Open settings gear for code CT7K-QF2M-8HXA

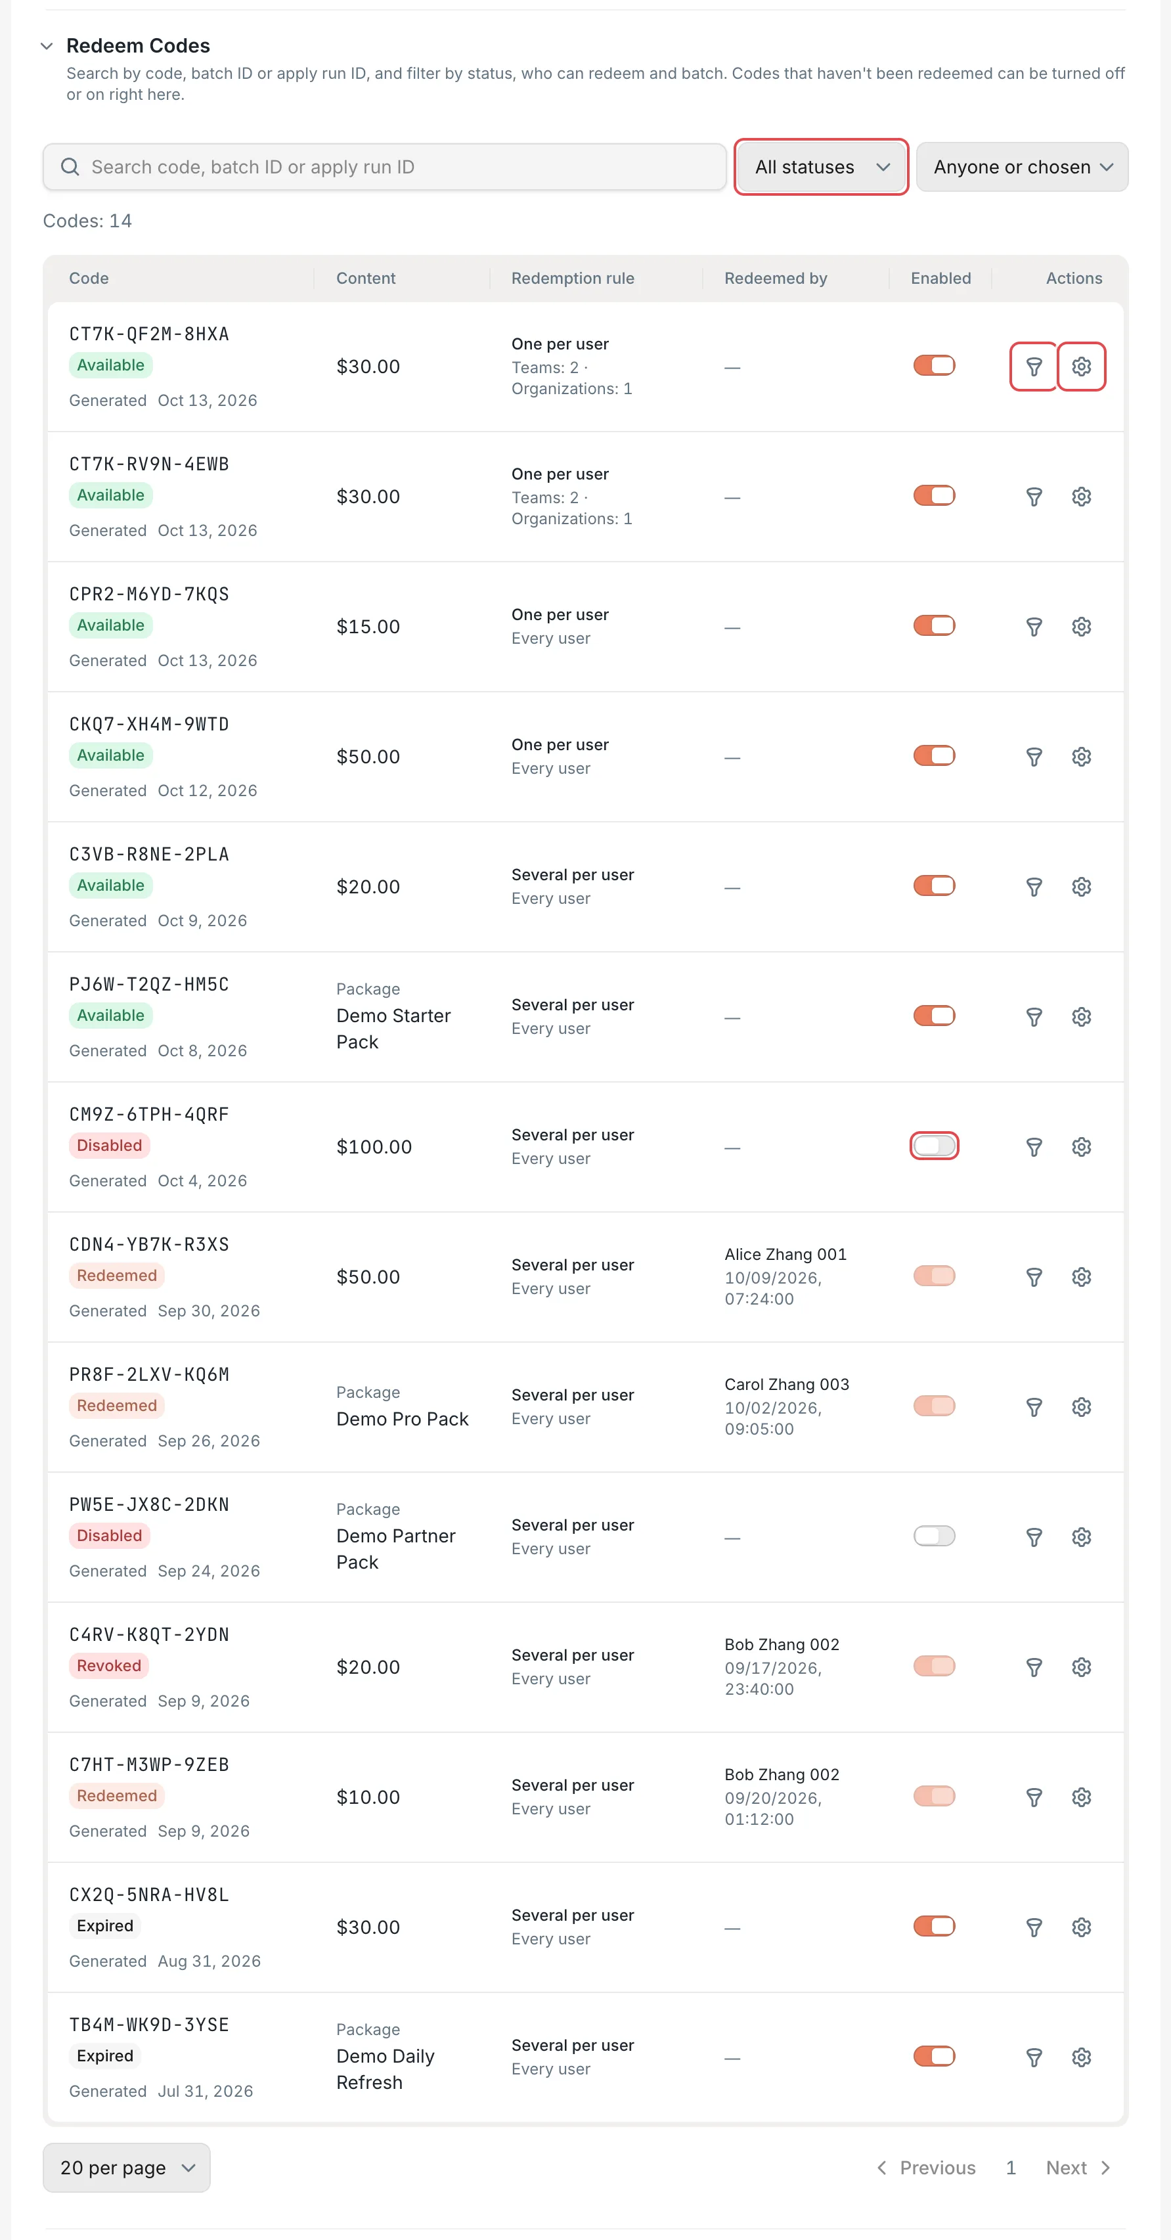pyautogui.click(x=1080, y=366)
